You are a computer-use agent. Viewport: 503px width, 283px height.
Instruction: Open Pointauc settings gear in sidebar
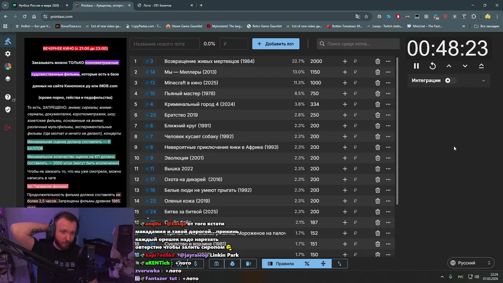click(8, 54)
